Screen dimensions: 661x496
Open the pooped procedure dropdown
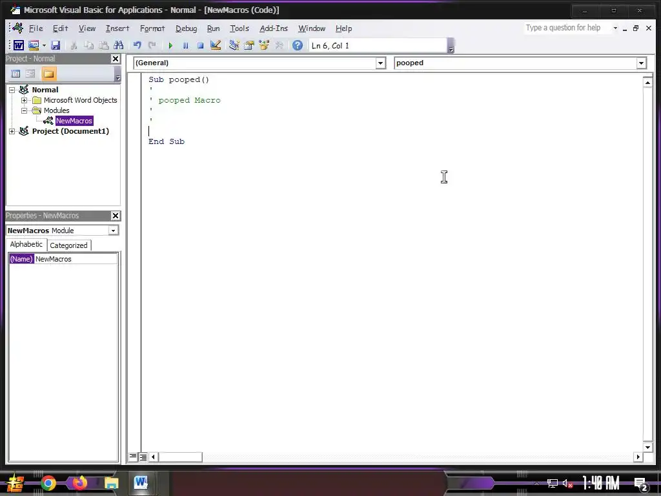click(x=641, y=63)
